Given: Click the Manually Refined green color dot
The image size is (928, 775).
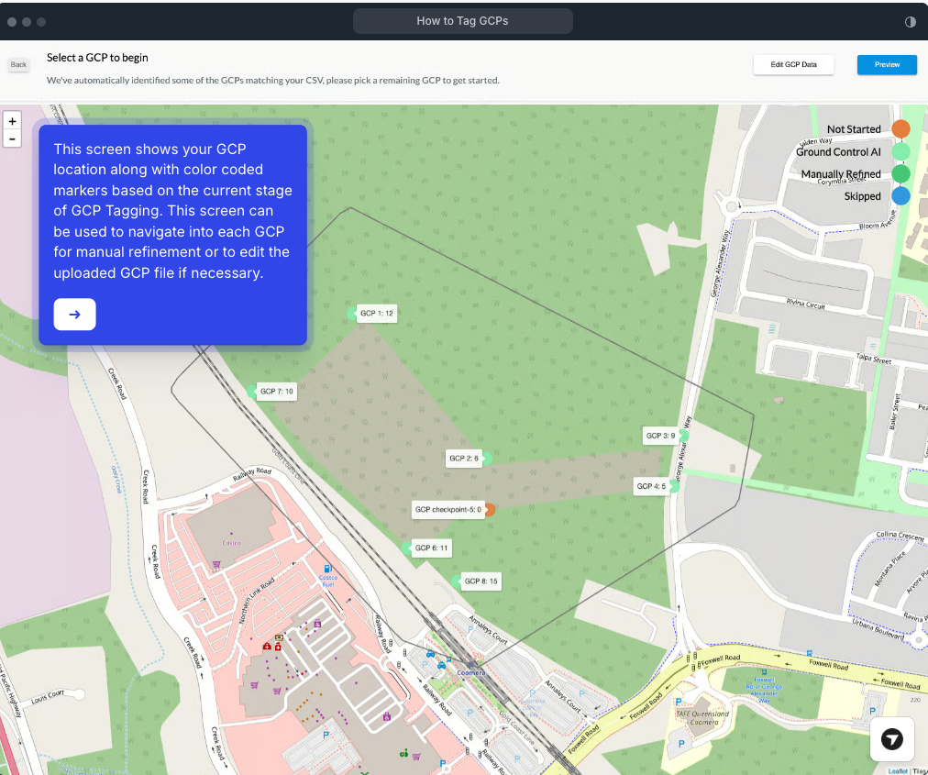Looking at the screenshot, I should point(900,173).
